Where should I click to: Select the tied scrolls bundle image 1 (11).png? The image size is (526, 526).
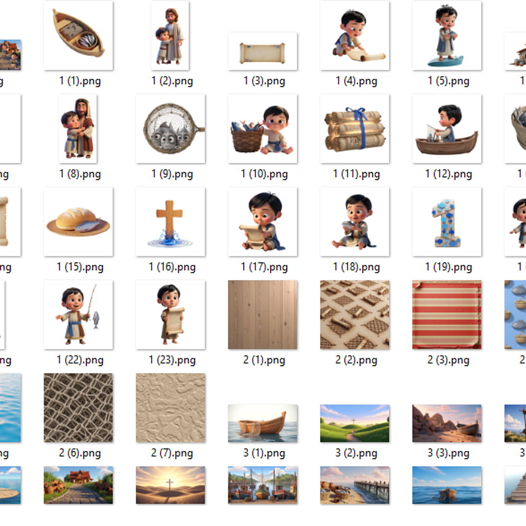354,129
